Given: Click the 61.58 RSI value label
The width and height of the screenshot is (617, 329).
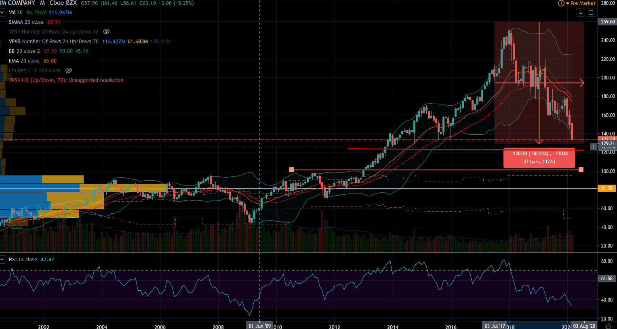Looking at the screenshot, I should [x=607, y=279].
